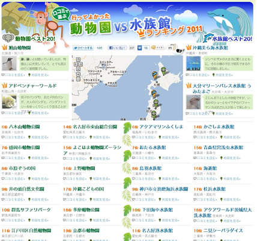This screenshot has width=257, height=241.
Task: Open the アドベンチャーワールド title link
Action: (x=32, y=86)
